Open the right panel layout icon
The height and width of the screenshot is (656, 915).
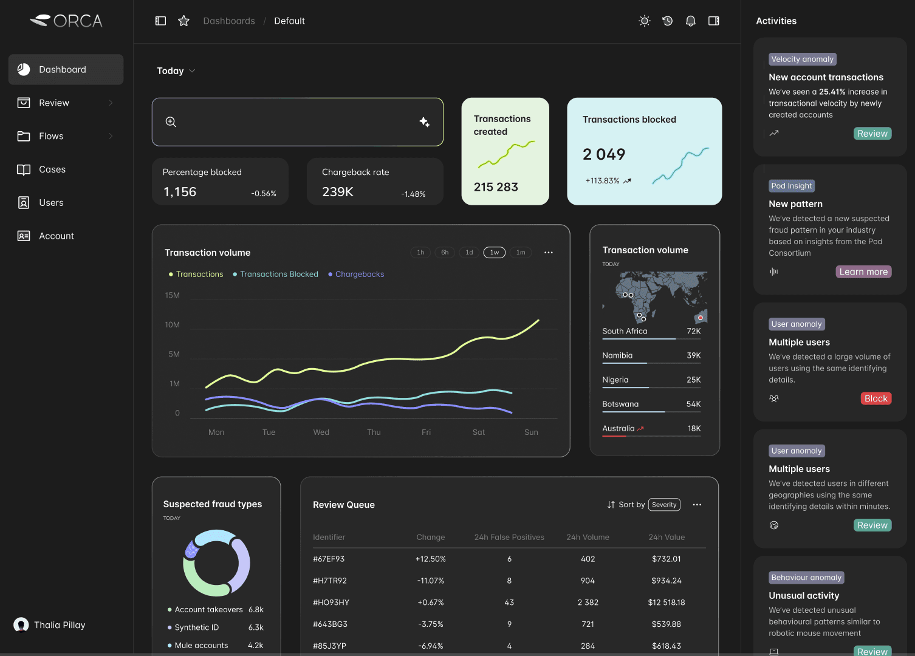713,21
